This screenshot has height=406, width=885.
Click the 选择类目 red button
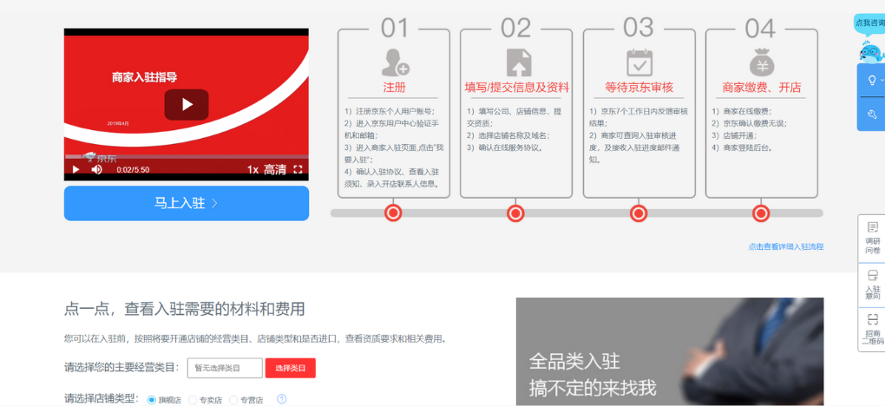(291, 368)
